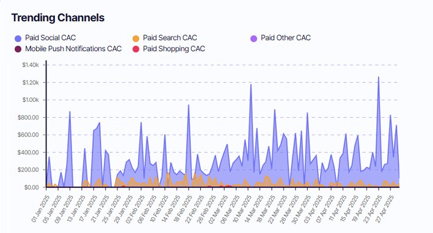Click the 17 Jan 2025 x-axis label
433x233 pixels.
88,209
